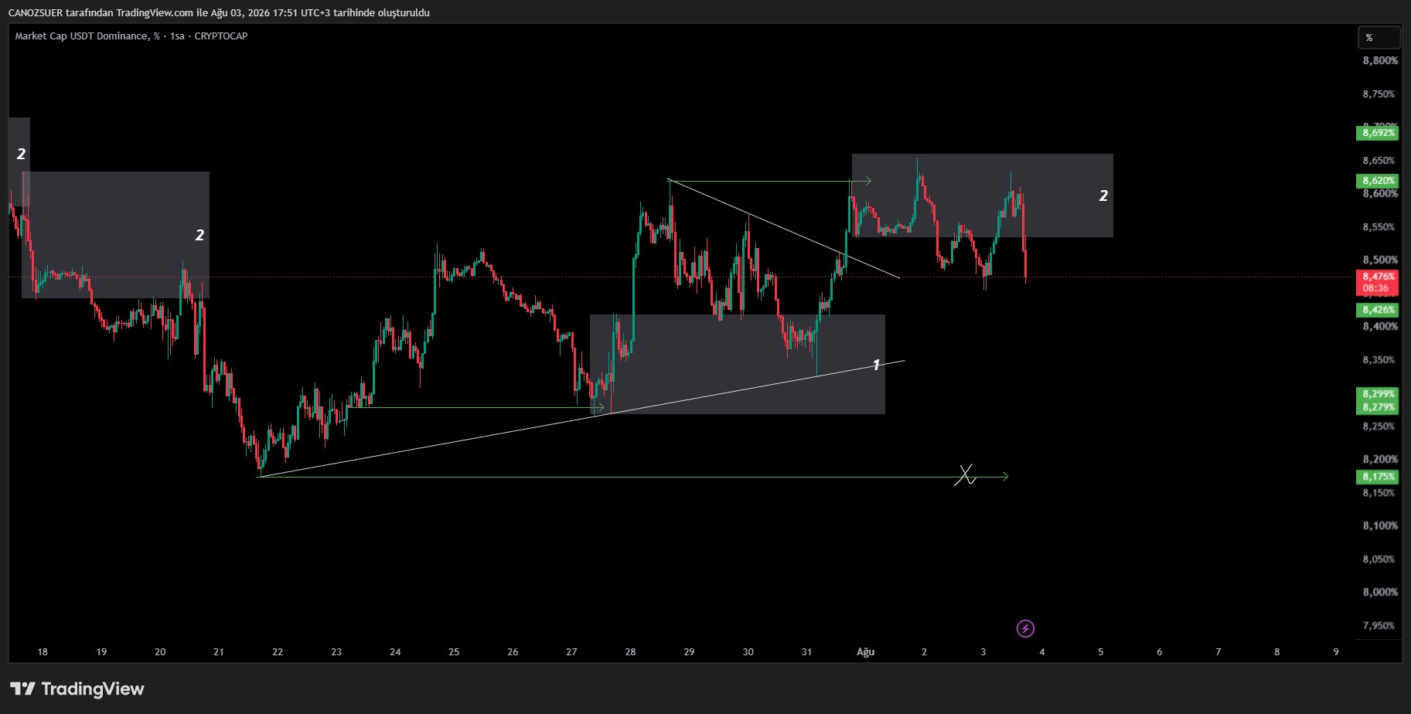
Task: Click the 7,950% price axis label
Action: click(x=1380, y=626)
